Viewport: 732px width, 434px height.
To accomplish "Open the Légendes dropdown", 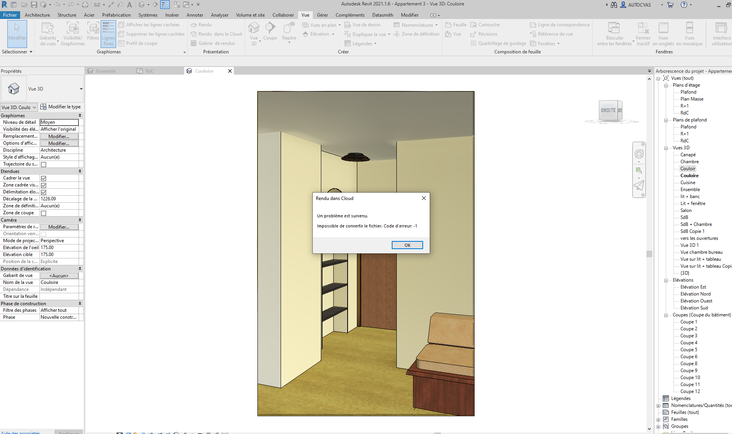I will tap(360, 44).
